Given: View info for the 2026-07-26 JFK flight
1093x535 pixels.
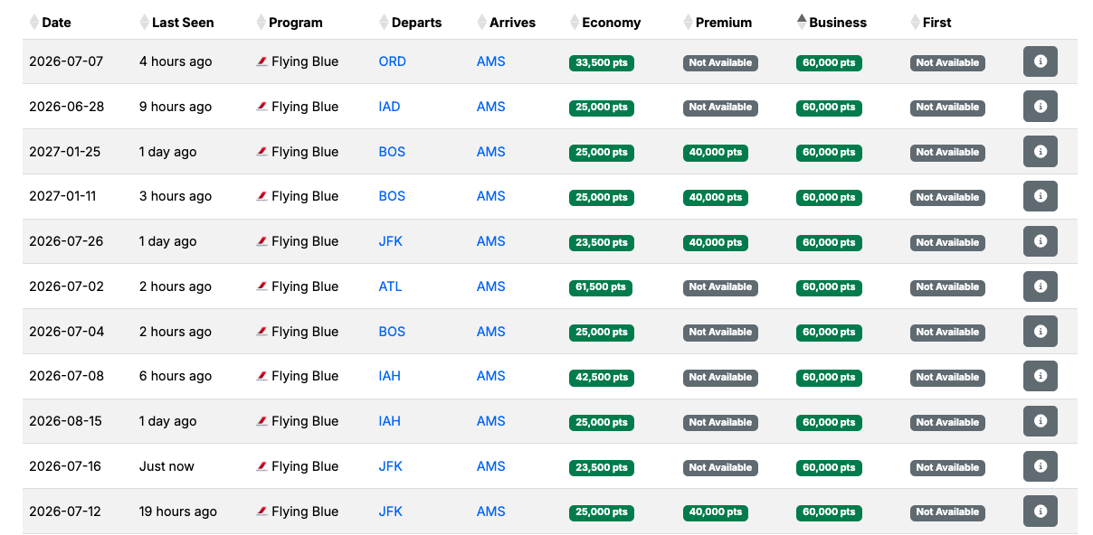Looking at the screenshot, I should tap(1040, 241).
